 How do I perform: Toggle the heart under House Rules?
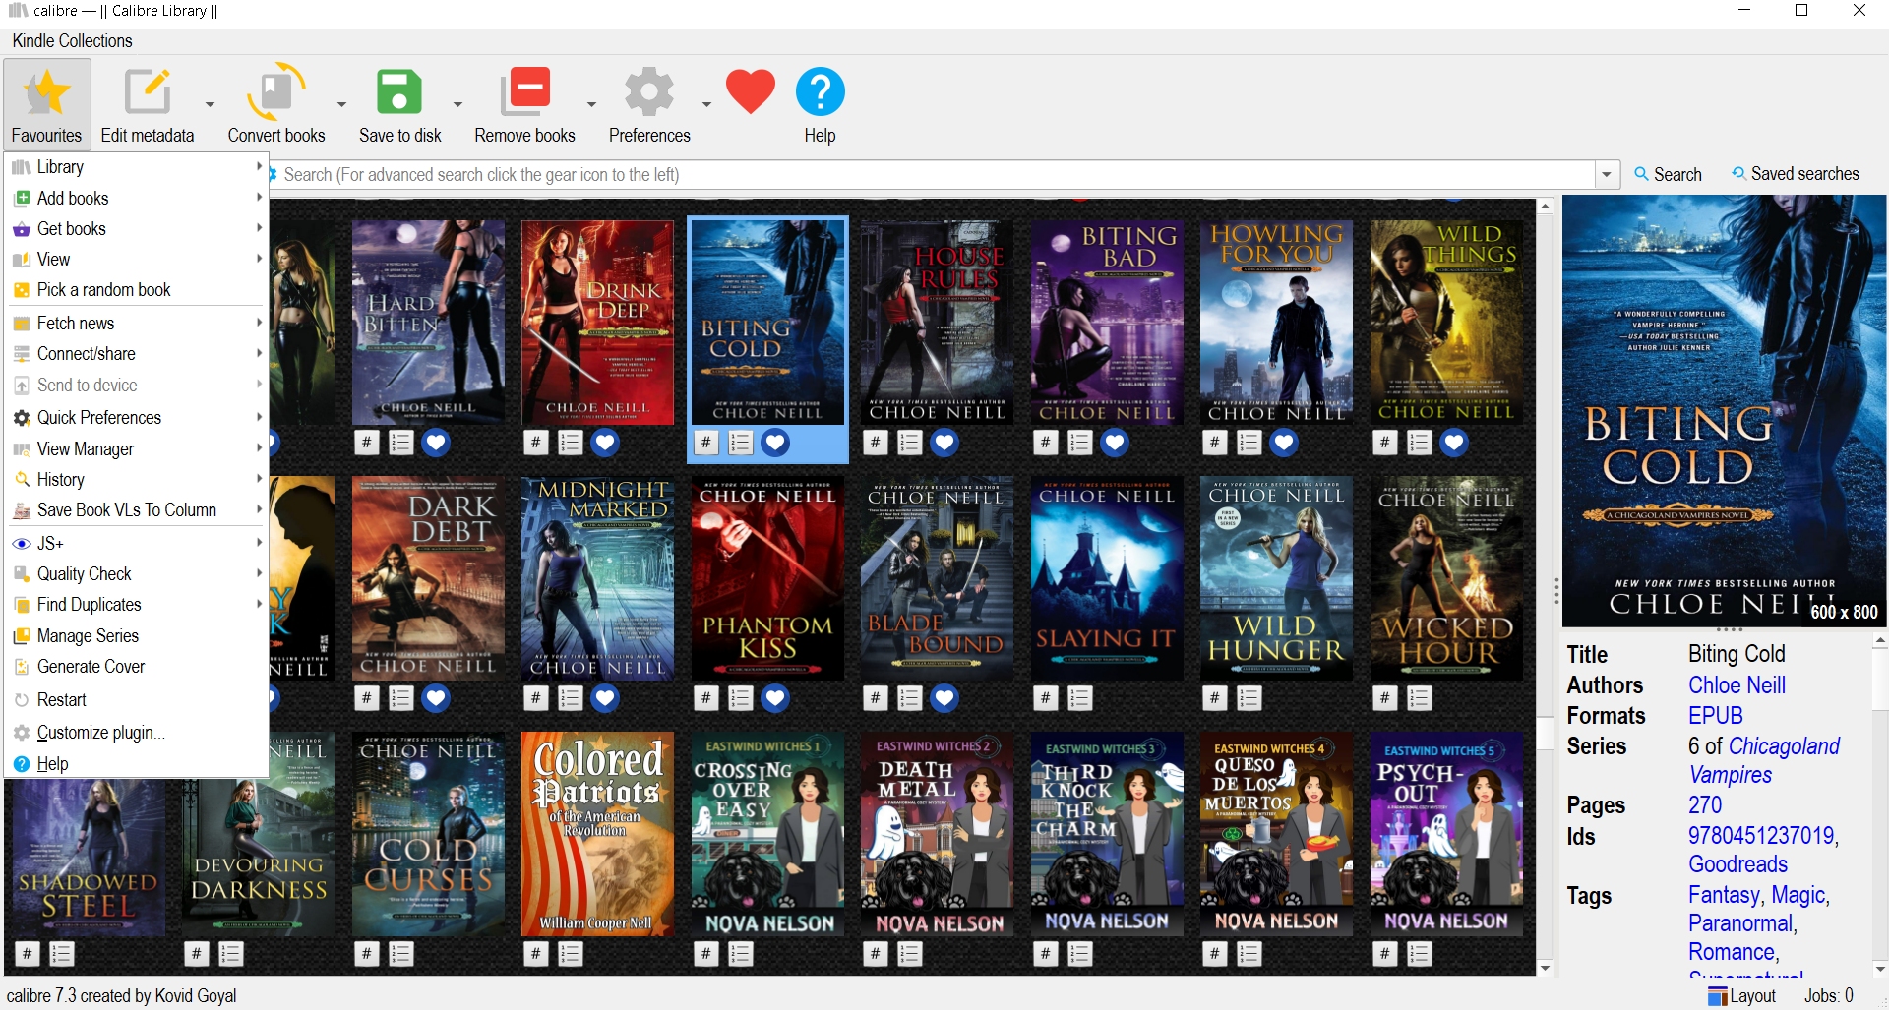(x=944, y=443)
